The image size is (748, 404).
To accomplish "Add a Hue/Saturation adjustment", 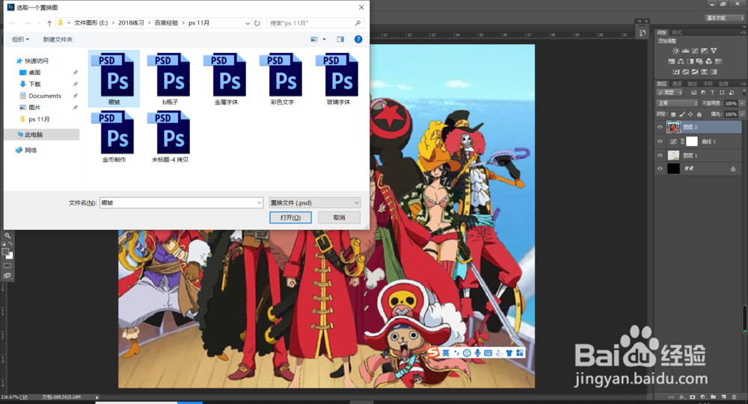I will pyautogui.click(x=671, y=61).
